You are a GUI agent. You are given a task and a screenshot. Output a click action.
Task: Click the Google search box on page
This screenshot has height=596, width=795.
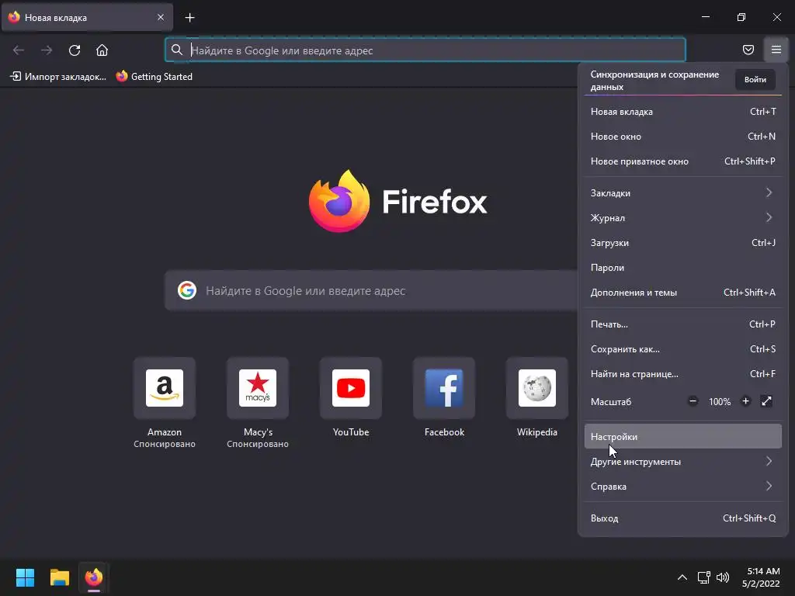[x=373, y=290]
